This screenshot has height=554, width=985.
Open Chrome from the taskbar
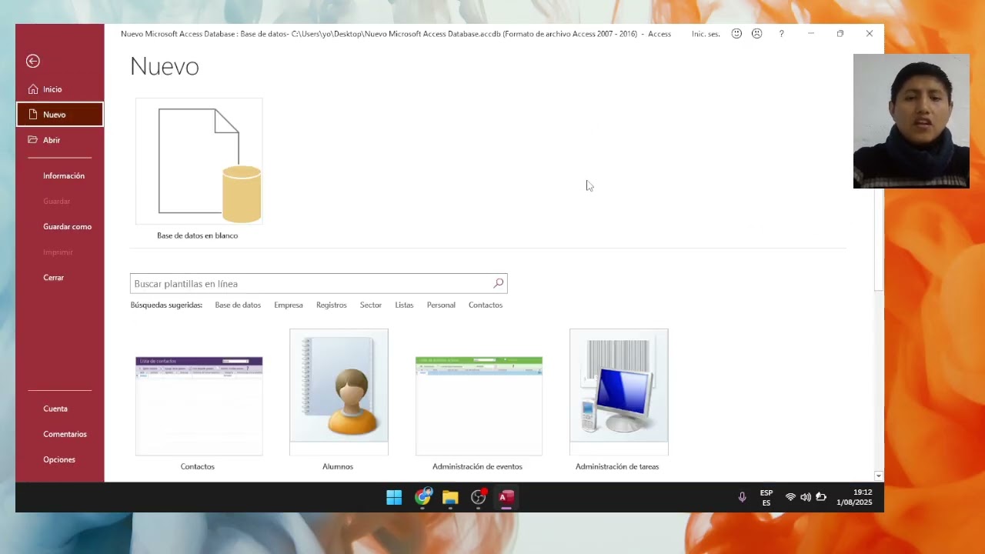click(422, 497)
